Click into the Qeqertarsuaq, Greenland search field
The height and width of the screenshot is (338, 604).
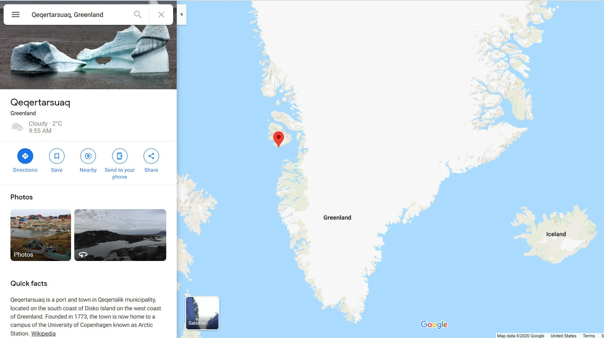(79, 14)
